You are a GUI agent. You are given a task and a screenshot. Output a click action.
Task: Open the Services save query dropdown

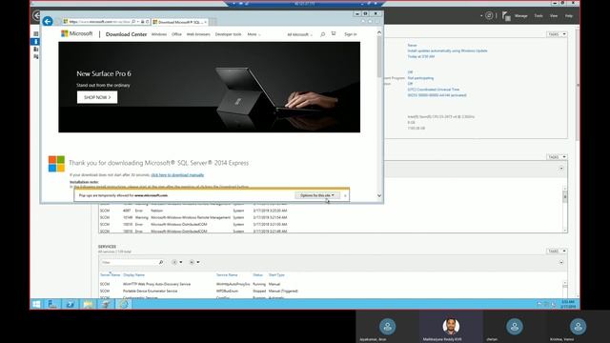tap(194, 263)
